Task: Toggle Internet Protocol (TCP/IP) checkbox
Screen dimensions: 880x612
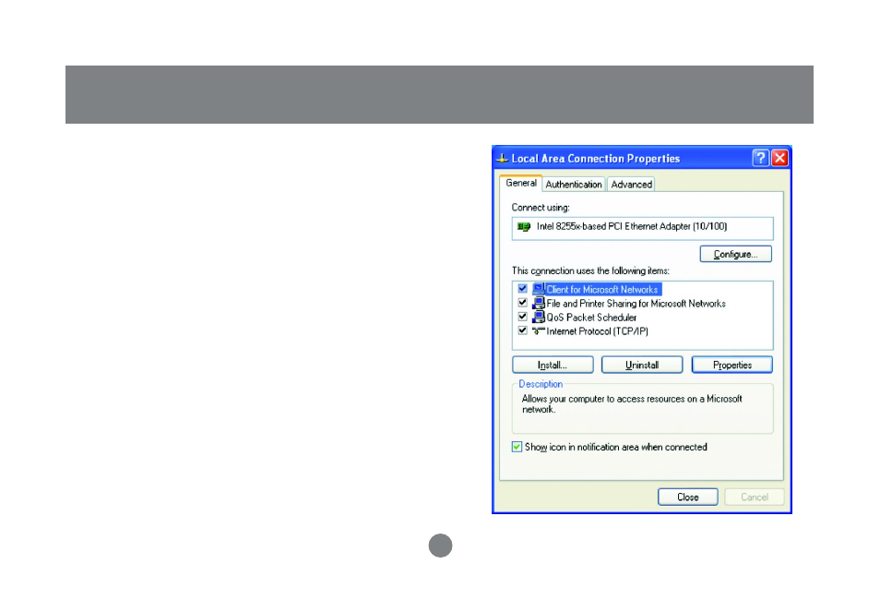Action: [x=522, y=330]
